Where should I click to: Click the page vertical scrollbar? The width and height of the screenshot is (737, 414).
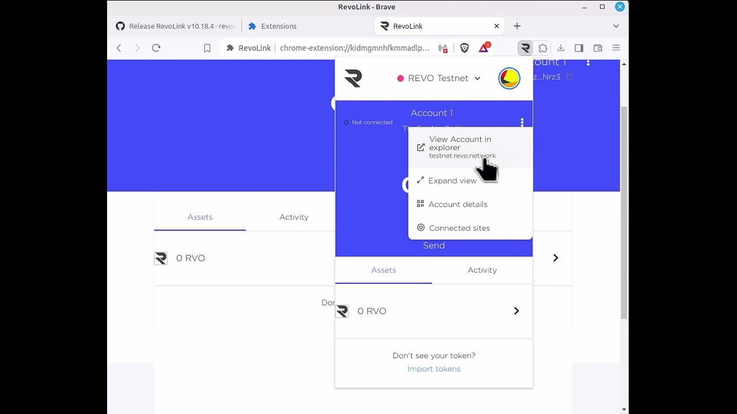pyautogui.click(x=624, y=213)
